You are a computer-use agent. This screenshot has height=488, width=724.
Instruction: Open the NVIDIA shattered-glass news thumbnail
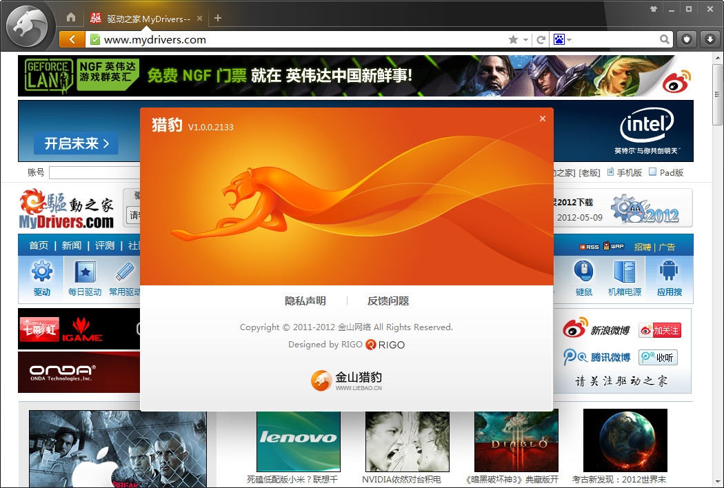point(408,441)
